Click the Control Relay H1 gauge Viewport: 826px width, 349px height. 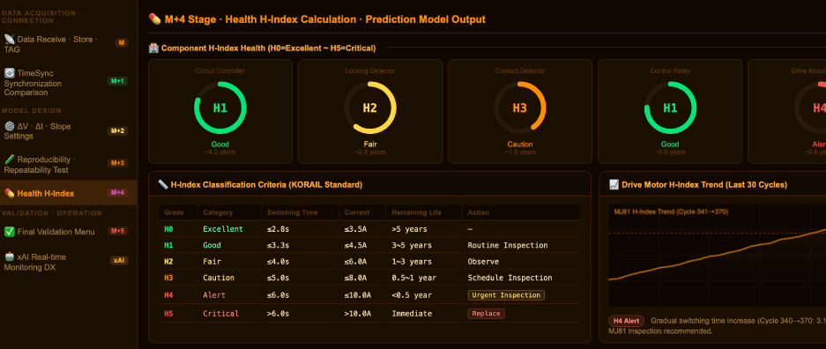670,108
